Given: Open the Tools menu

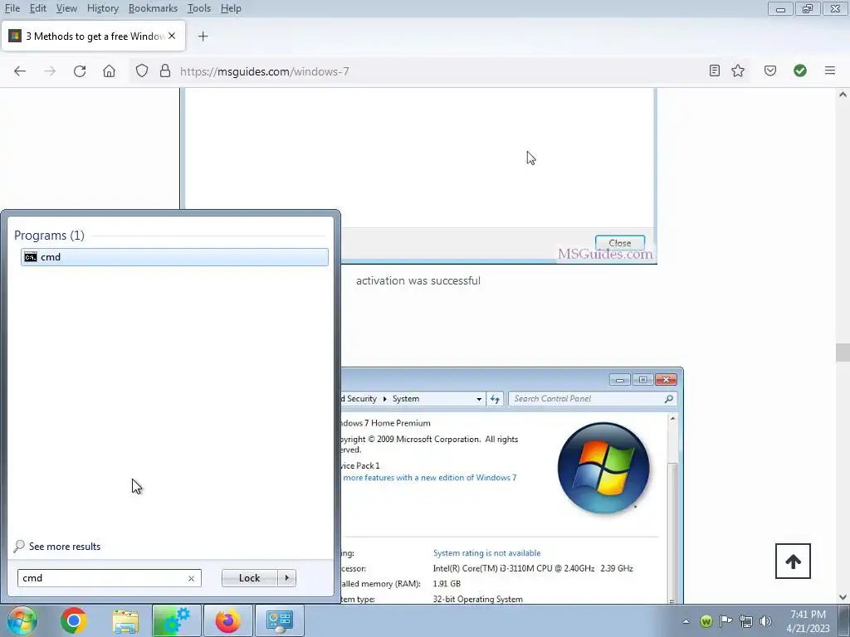Looking at the screenshot, I should pyautogui.click(x=199, y=8).
